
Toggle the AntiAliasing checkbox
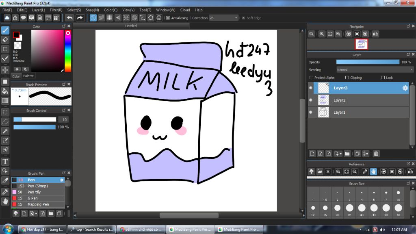168,18
